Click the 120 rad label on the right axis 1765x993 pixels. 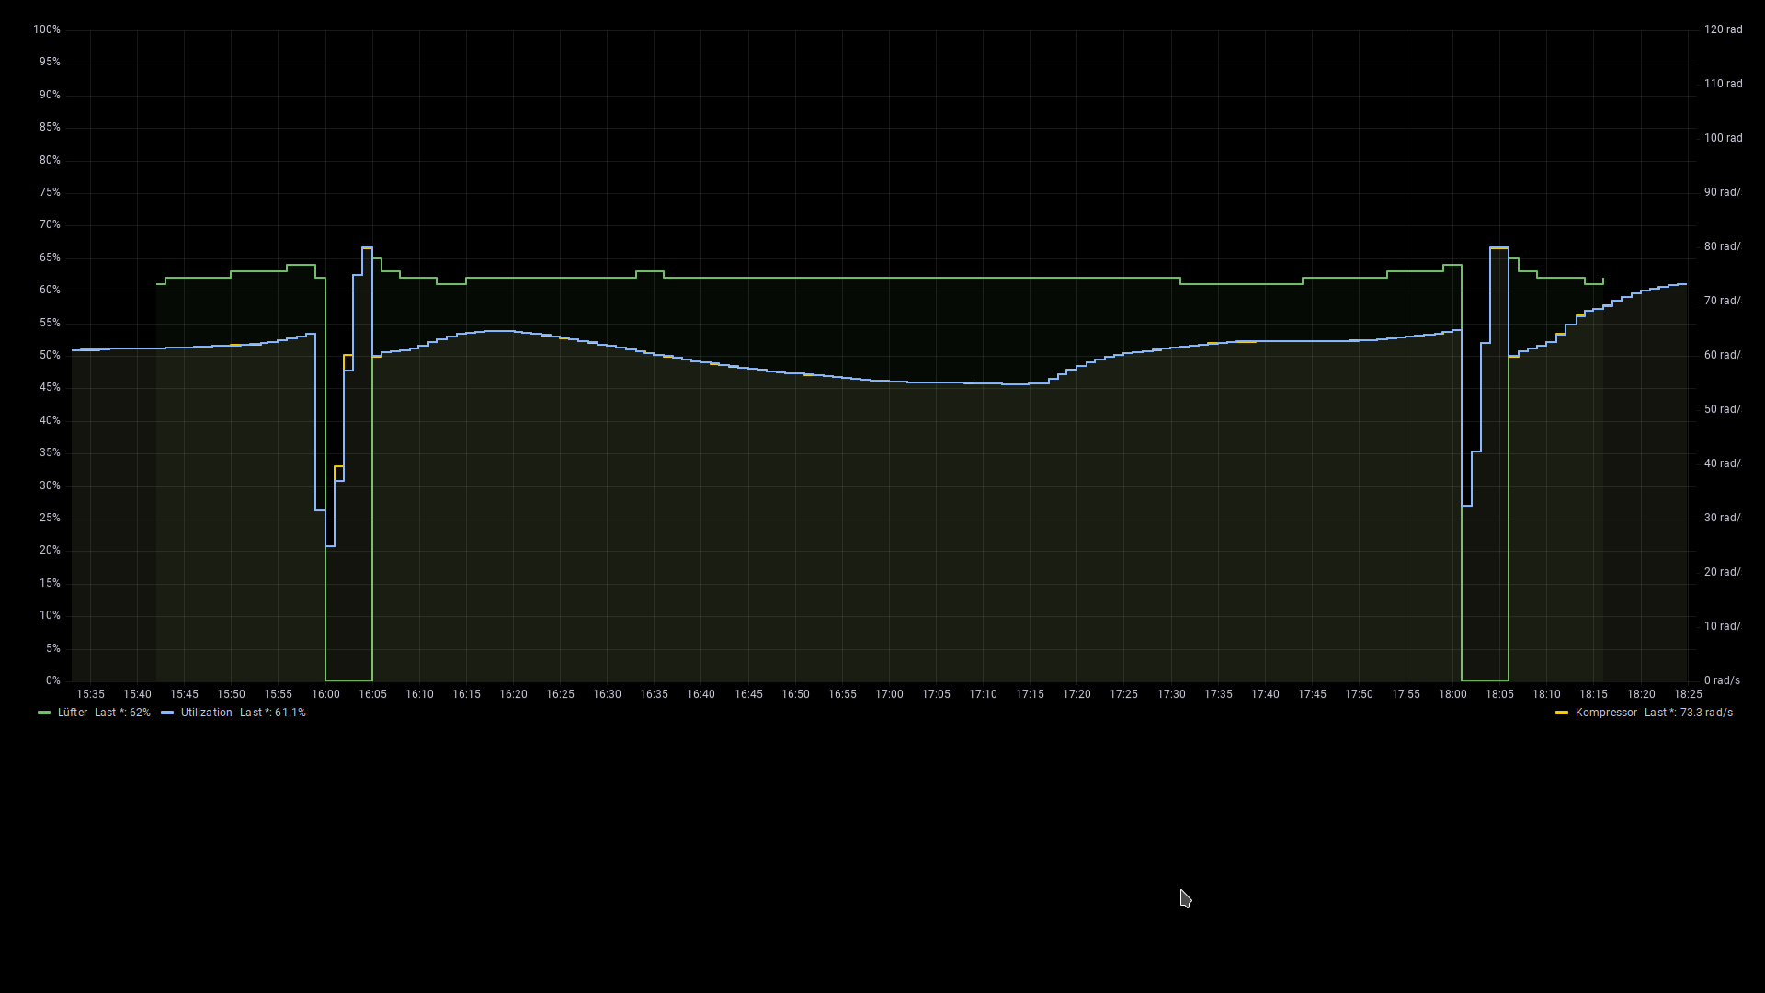click(x=1725, y=29)
